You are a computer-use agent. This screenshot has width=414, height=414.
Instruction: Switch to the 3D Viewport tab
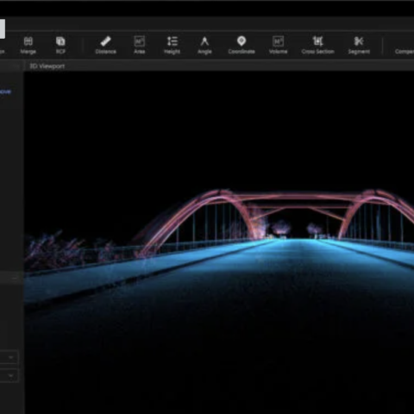pos(47,66)
